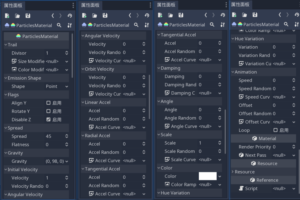History icon in the panel showing Damping section

[x=223, y=15]
